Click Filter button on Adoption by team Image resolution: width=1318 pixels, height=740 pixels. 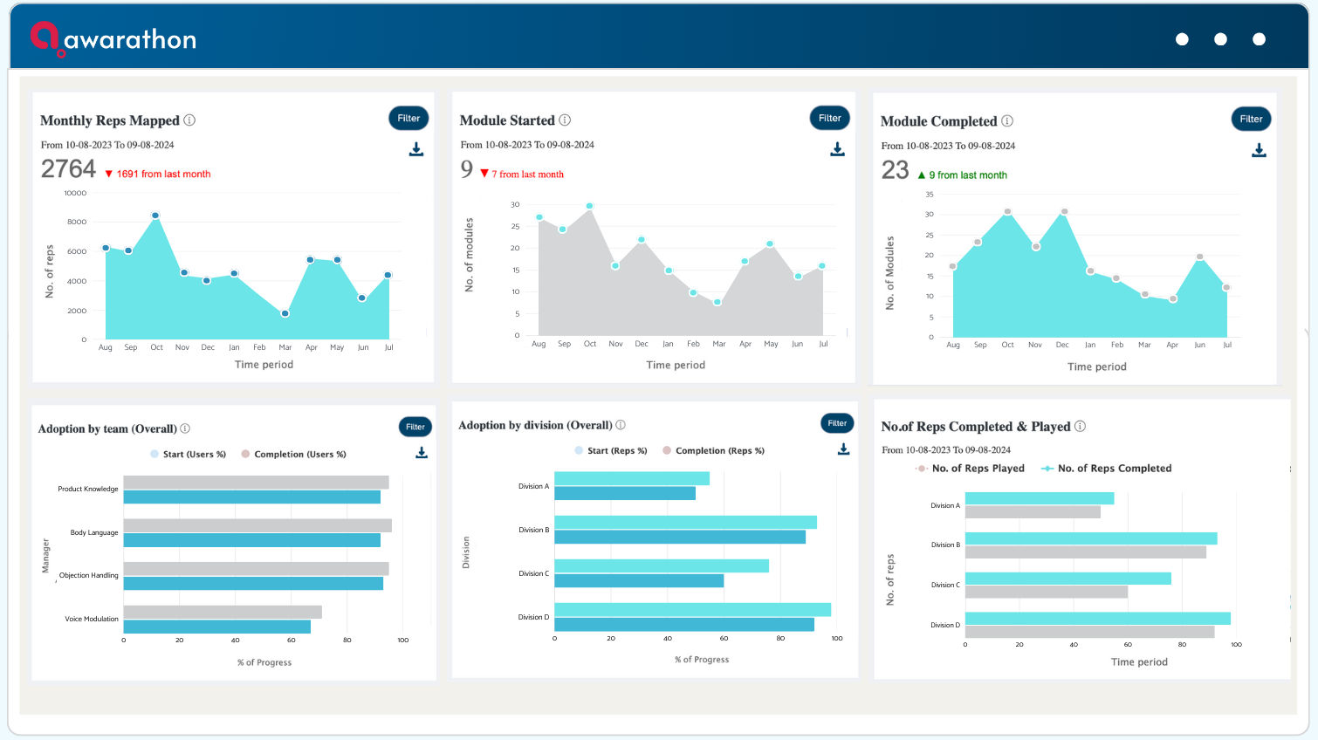(x=415, y=427)
